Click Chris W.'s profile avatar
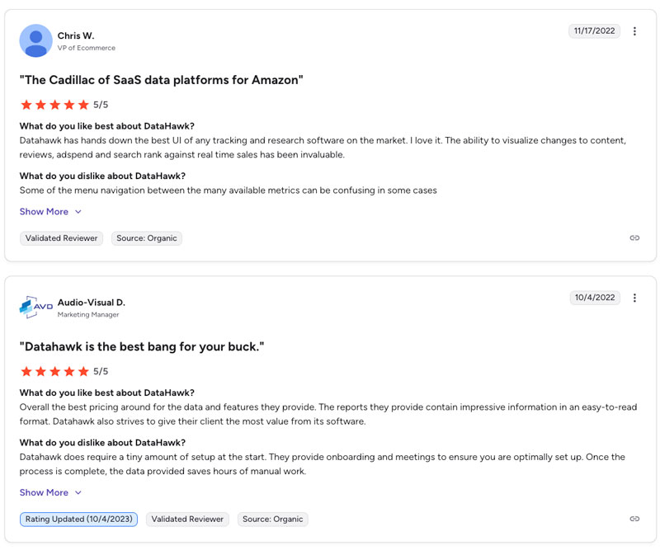This screenshot has height=550, width=660. point(35,40)
